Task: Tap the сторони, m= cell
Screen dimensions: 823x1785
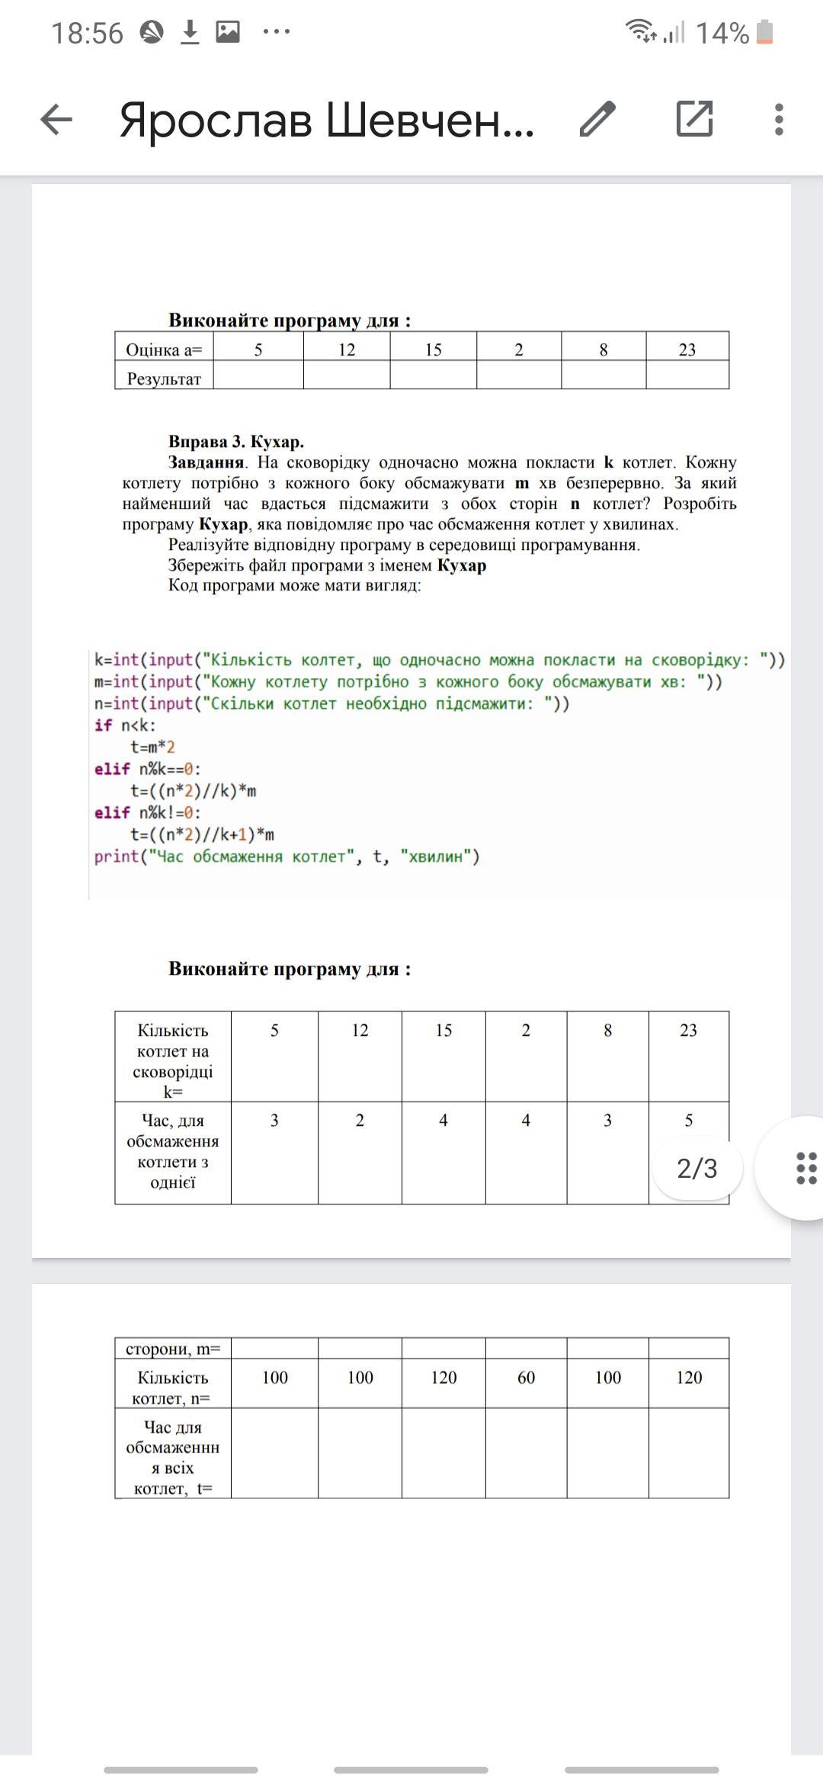Action: [x=173, y=1348]
